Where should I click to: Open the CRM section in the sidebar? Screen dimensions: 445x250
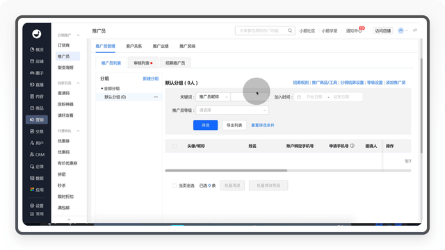click(37, 155)
